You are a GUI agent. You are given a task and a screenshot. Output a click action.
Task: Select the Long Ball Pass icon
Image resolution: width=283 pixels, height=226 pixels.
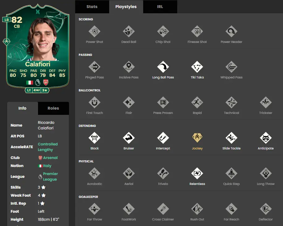163,67
